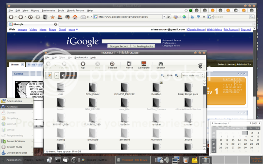Open Computer in the File Browser toolbar

click(144, 65)
